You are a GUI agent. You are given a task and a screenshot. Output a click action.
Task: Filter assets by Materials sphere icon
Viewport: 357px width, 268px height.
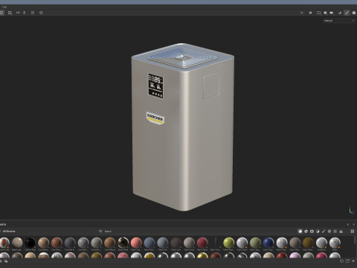click(x=300, y=232)
